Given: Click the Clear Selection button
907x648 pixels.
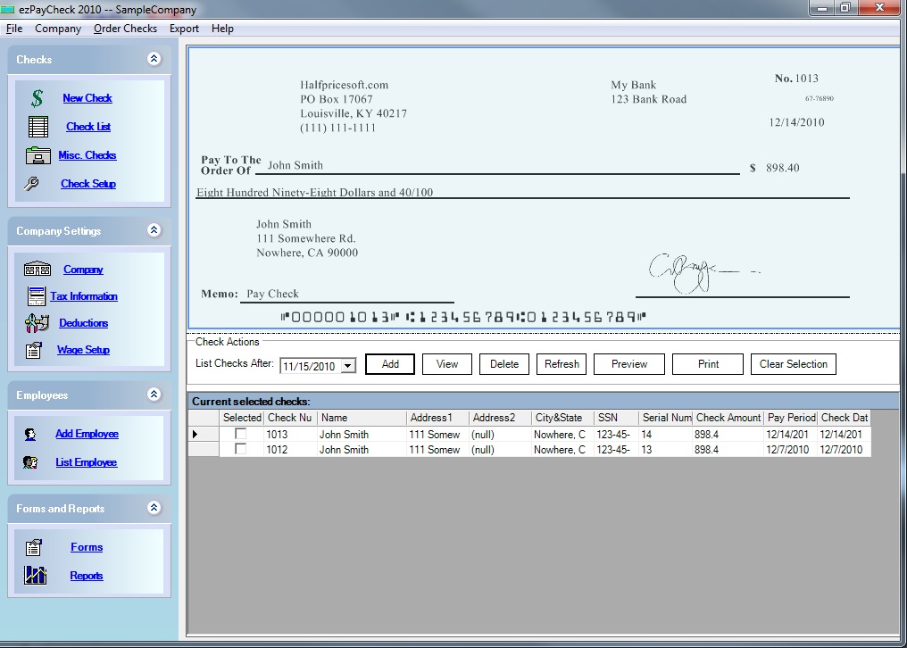Looking at the screenshot, I should [x=794, y=364].
